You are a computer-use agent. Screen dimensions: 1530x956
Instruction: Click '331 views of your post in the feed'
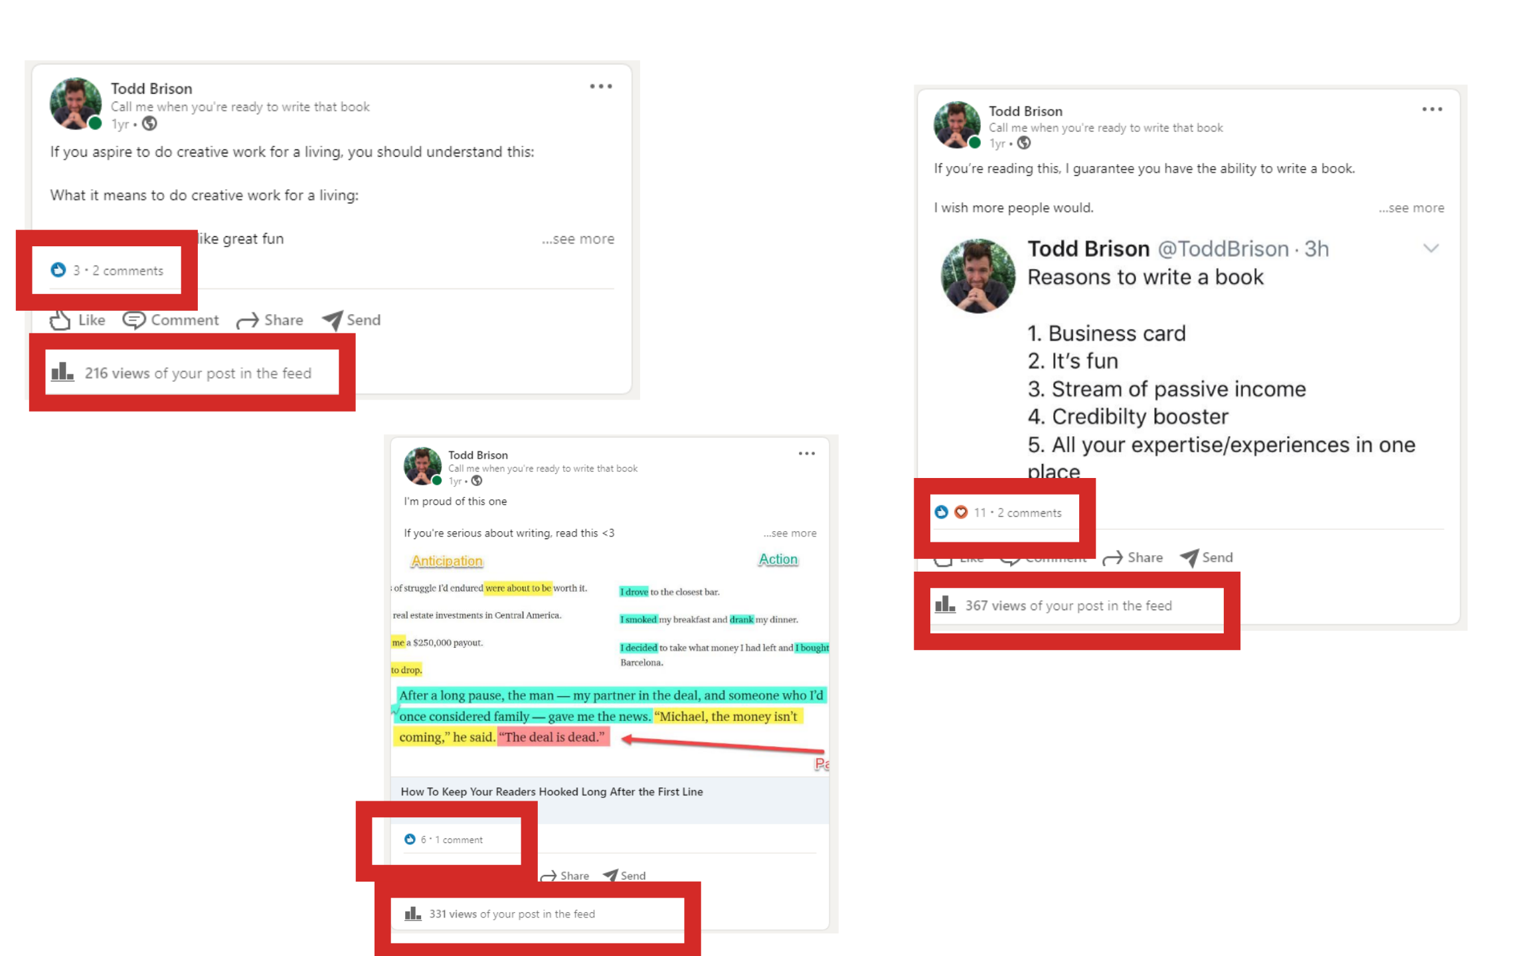click(x=512, y=914)
